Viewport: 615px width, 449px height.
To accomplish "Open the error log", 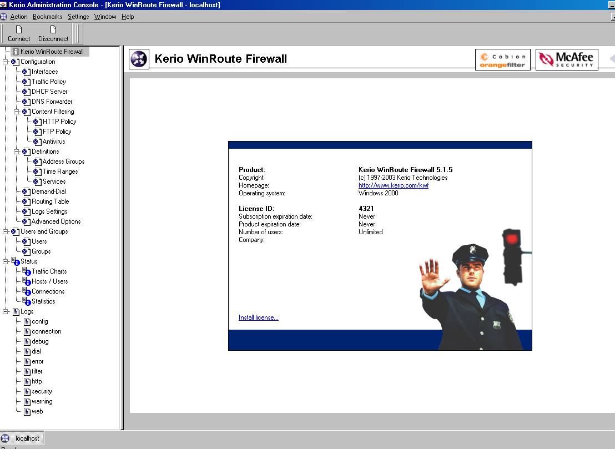I will click(38, 361).
